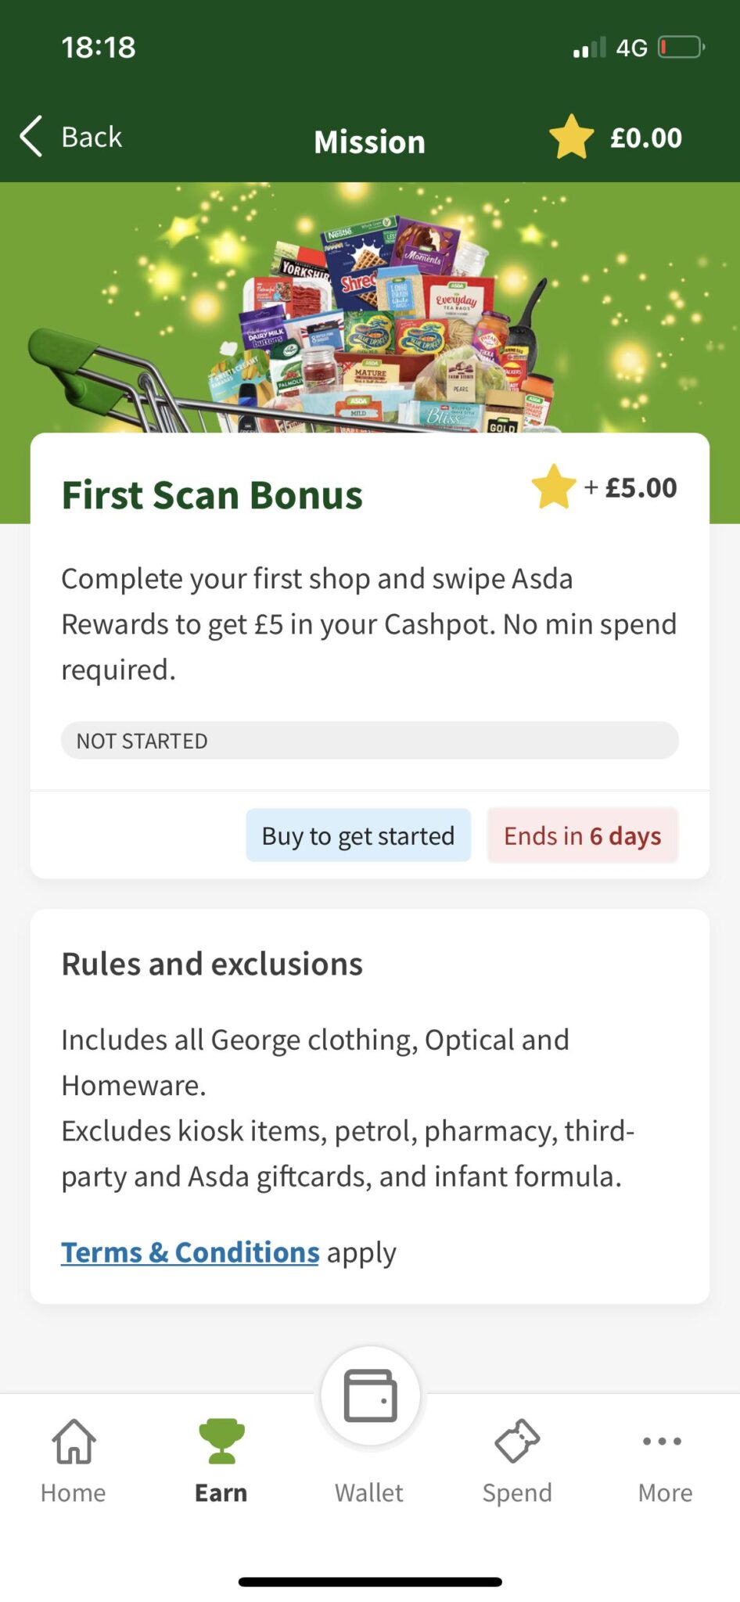Screen dimensions: 740x1602
Task: Click the Buy to get started button
Action: point(358,835)
